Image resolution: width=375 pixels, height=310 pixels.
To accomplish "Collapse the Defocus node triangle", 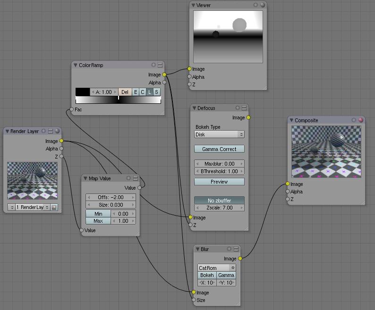I will [x=194, y=108].
